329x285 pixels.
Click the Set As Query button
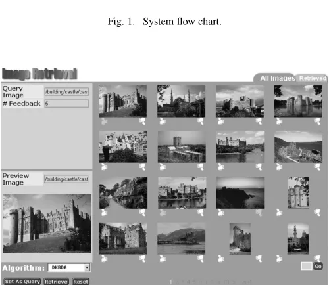(x=22, y=282)
